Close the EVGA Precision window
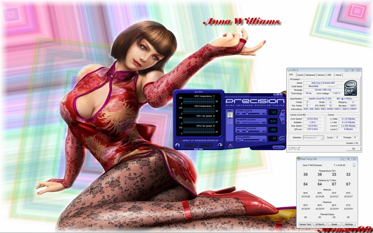Screen dimensions: 373x233 281,95
